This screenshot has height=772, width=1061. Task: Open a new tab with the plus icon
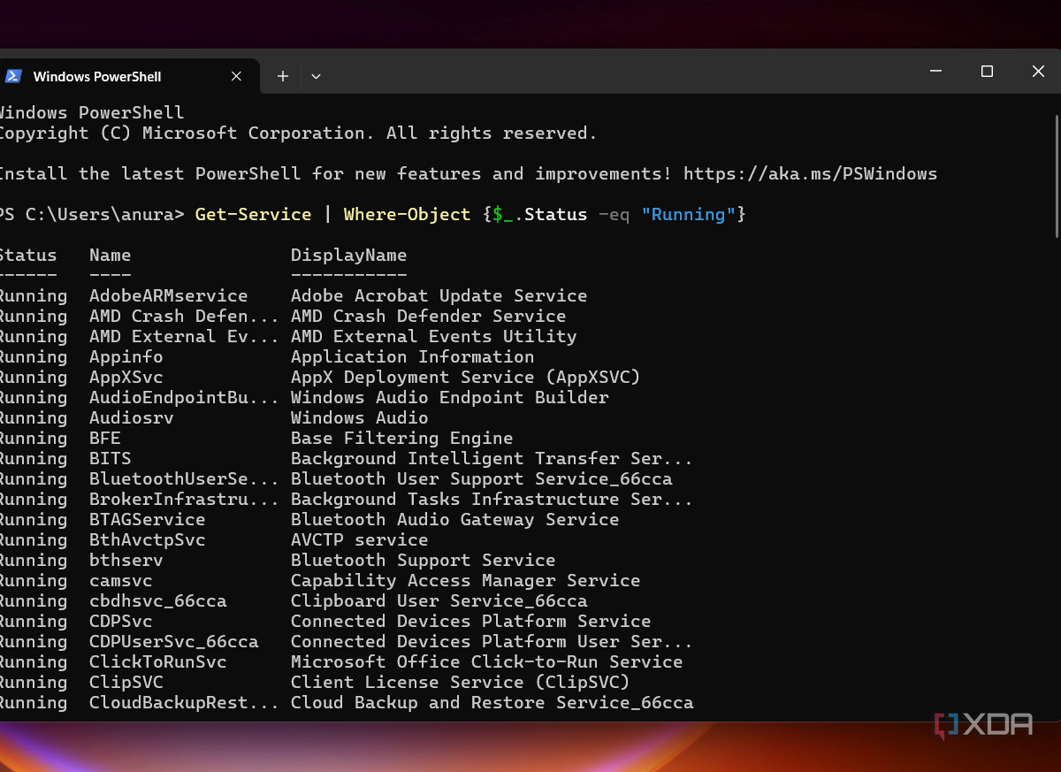click(x=283, y=77)
